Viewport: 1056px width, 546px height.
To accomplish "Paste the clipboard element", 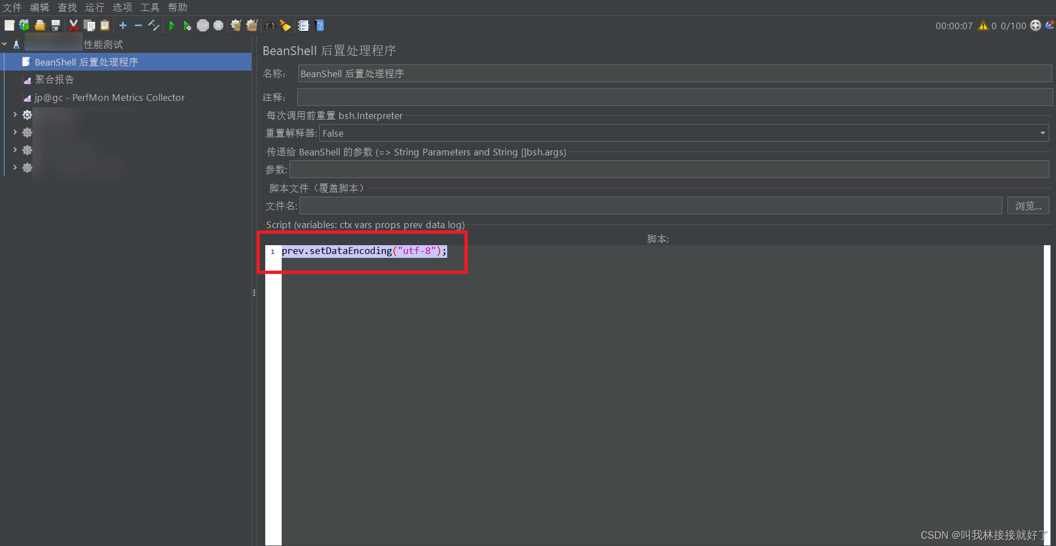I will (105, 25).
